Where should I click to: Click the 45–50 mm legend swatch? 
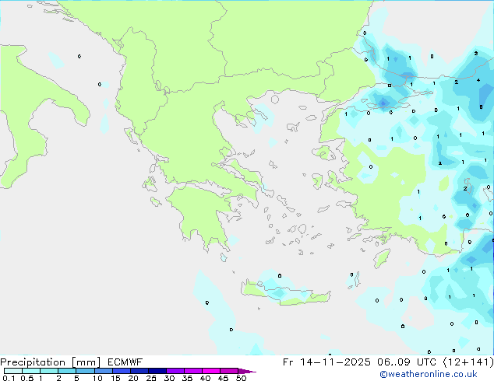[x=229, y=371]
